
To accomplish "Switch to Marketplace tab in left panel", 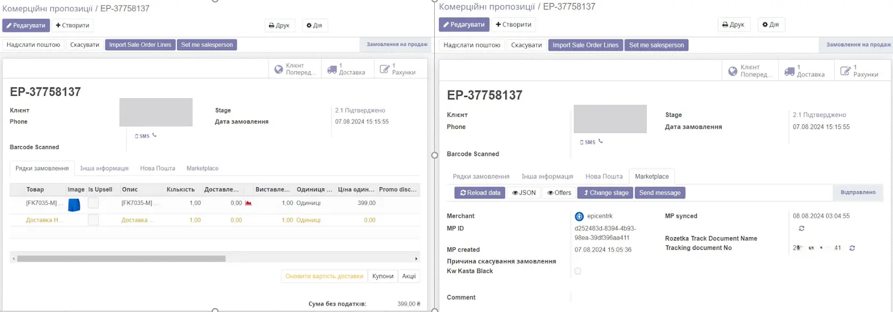I will (x=203, y=168).
